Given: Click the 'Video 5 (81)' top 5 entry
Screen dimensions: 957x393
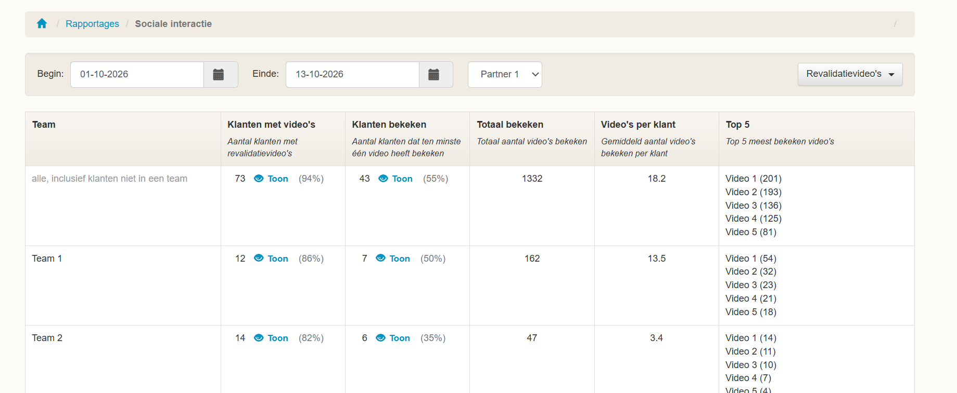Looking at the screenshot, I should pyautogui.click(x=751, y=232).
